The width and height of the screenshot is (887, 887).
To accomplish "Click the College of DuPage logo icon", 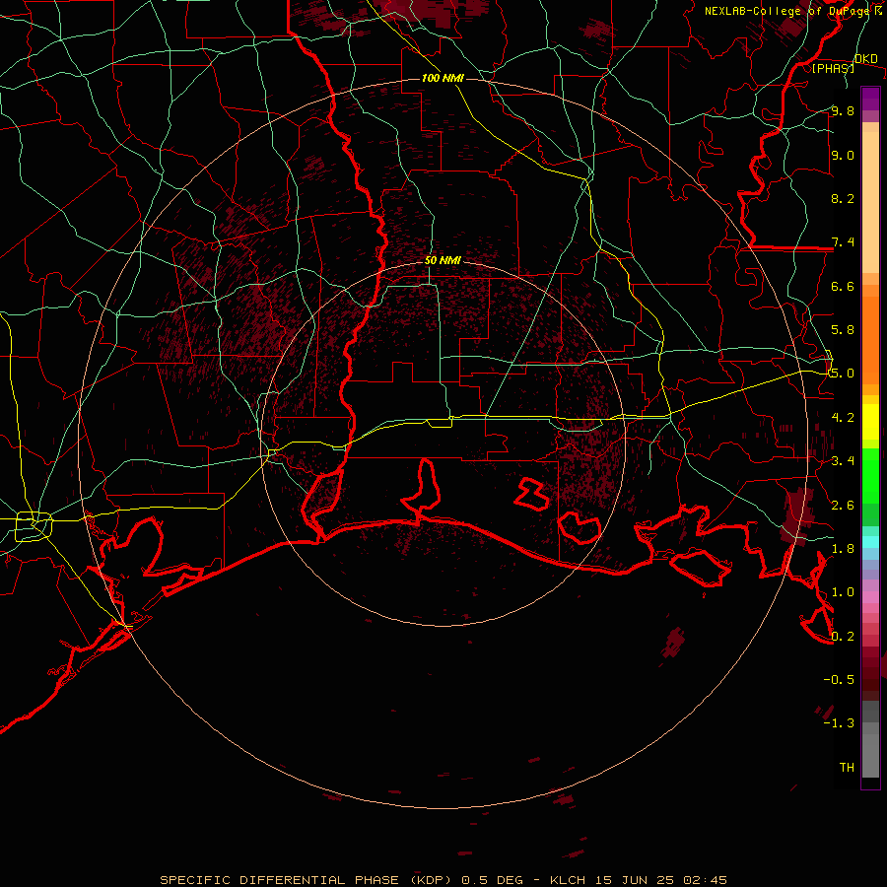I will point(878,10).
